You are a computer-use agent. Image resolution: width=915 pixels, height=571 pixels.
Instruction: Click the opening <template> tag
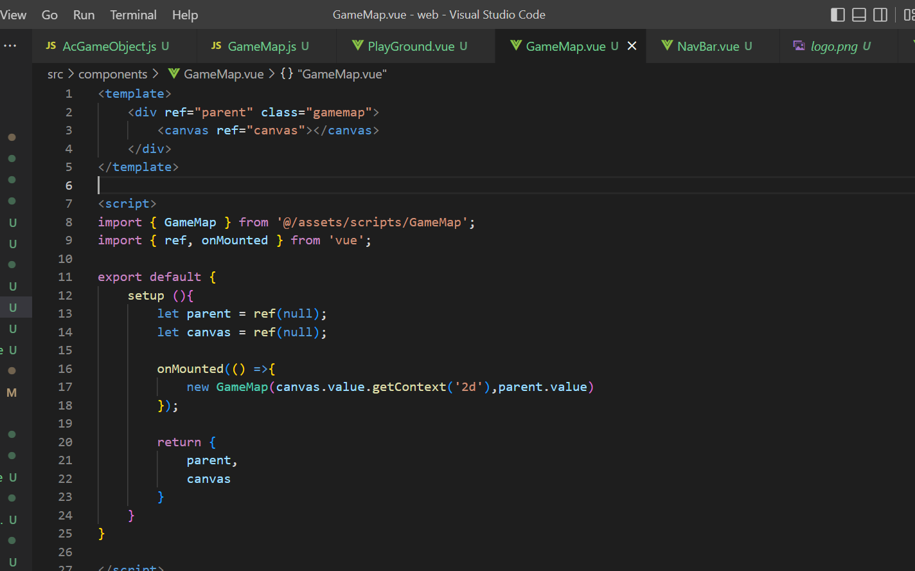point(135,94)
